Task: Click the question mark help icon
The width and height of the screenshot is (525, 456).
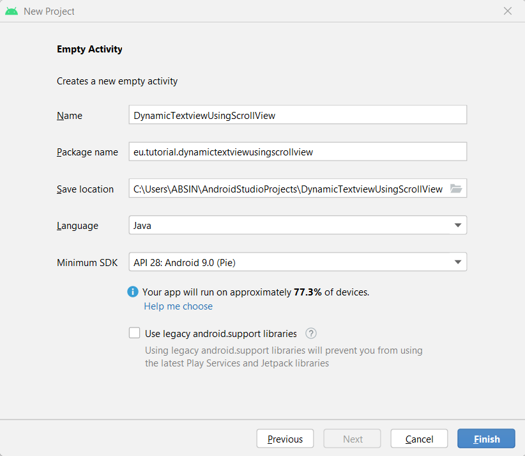Action: [x=310, y=333]
